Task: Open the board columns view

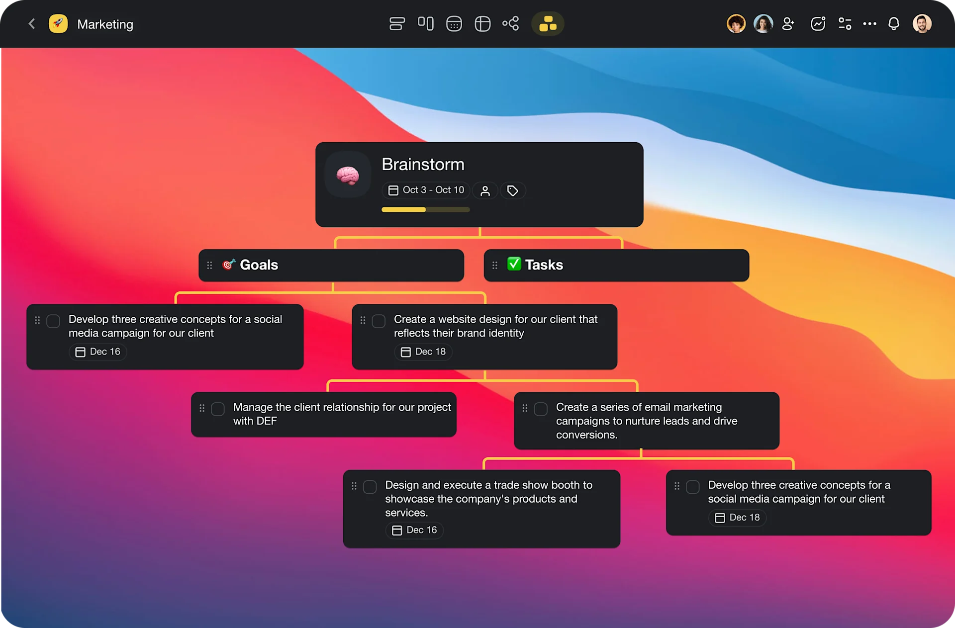Action: coord(425,24)
